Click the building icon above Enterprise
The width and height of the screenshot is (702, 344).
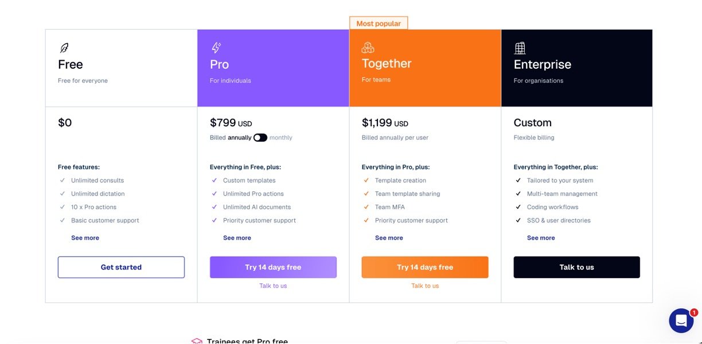(x=520, y=48)
